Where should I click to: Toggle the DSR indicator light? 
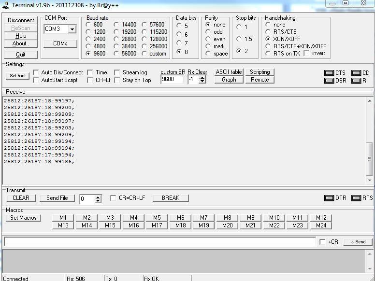tap(329, 81)
